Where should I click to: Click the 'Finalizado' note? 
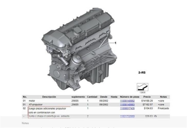[x=163, y=108]
